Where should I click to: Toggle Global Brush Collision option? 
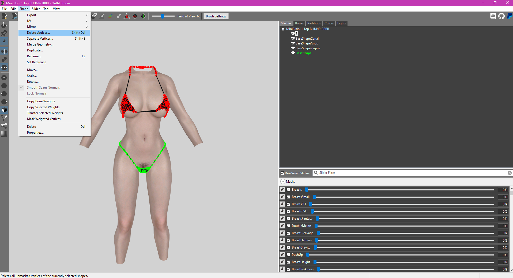pos(4,67)
